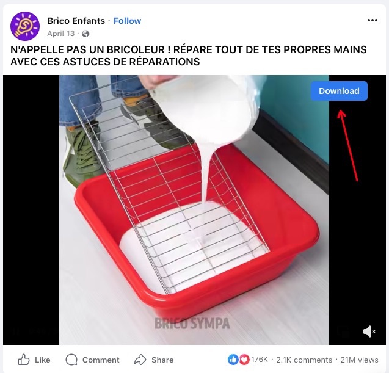389x373 pixels.
Task: Click the red arrow pointing to Download
Action: (x=348, y=145)
